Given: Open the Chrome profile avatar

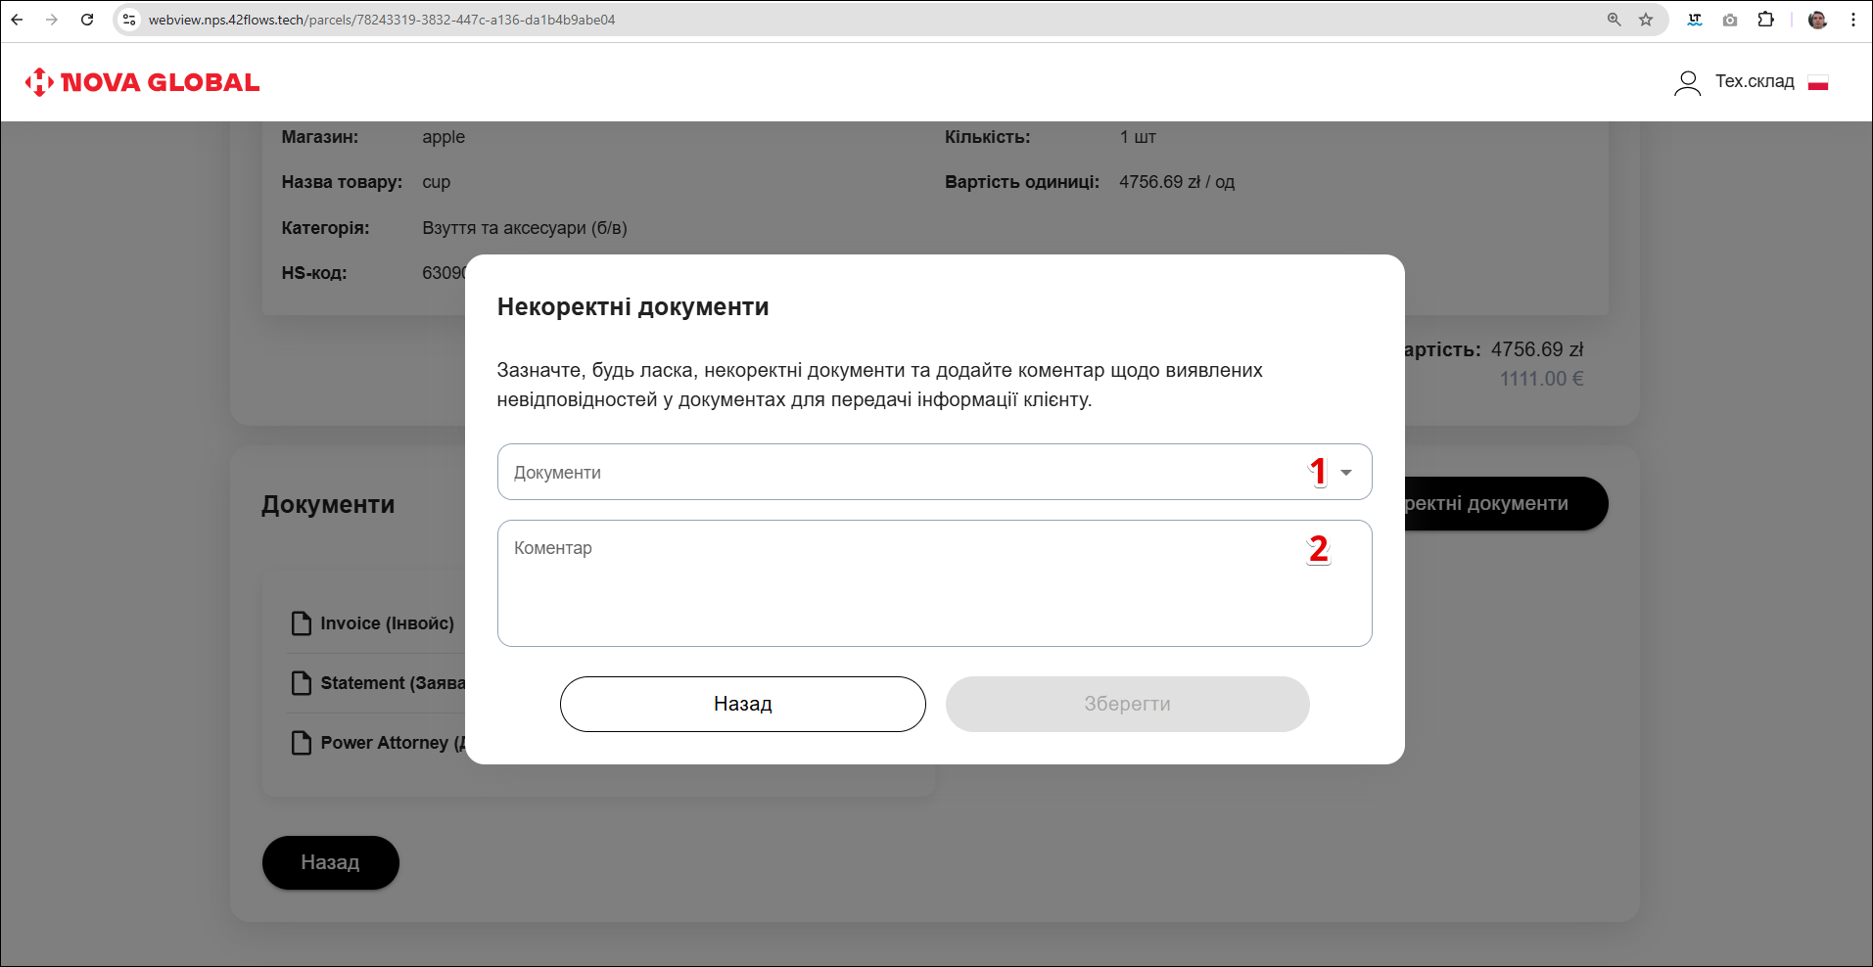Looking at the screenshot, I should click(x=1817, y=20).
